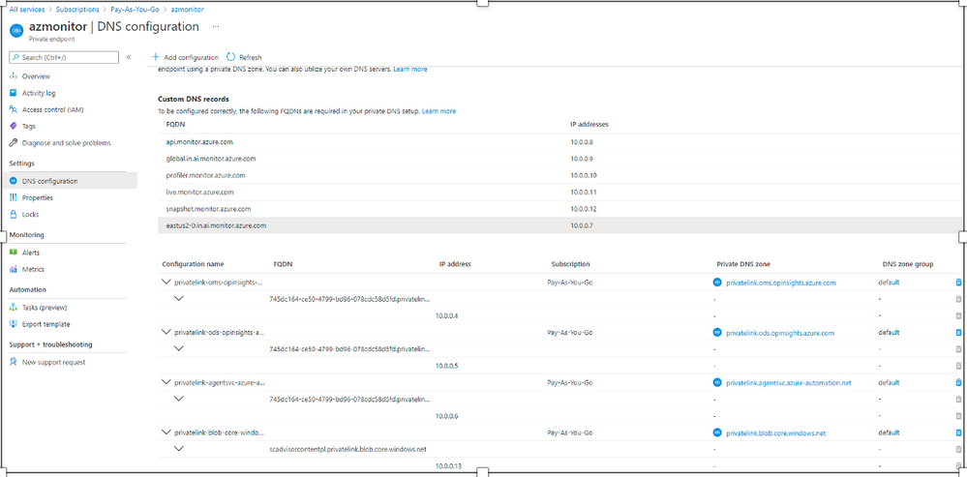Collapse privatelink-agentsvc-azure configuration row
The height and width of the screenshot is (477, 967).
click(x=166, y=382)
